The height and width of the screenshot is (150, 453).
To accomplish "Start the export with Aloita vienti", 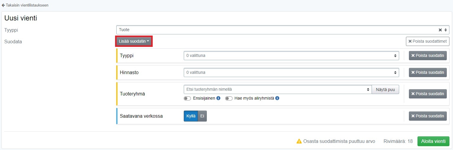I will (x=433, y=141).
